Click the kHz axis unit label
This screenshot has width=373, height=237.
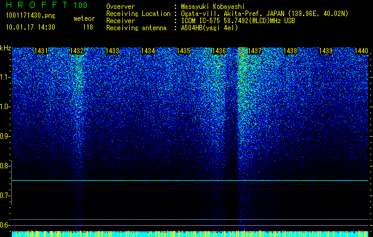coord(5,48)
